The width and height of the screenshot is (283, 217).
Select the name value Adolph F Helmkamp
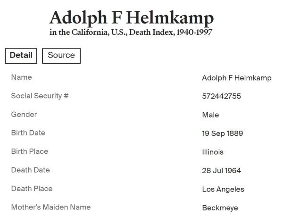click(236, 78)
